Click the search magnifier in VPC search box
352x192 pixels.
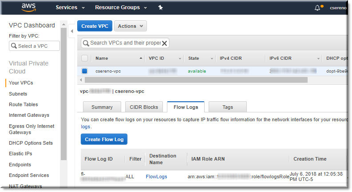pos(86,43)
